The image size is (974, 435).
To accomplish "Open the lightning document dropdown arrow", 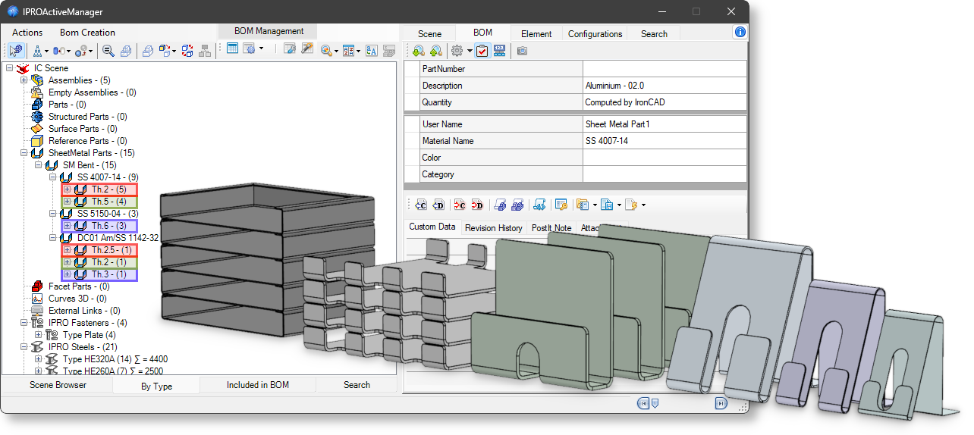I will [x=643, y=205].
